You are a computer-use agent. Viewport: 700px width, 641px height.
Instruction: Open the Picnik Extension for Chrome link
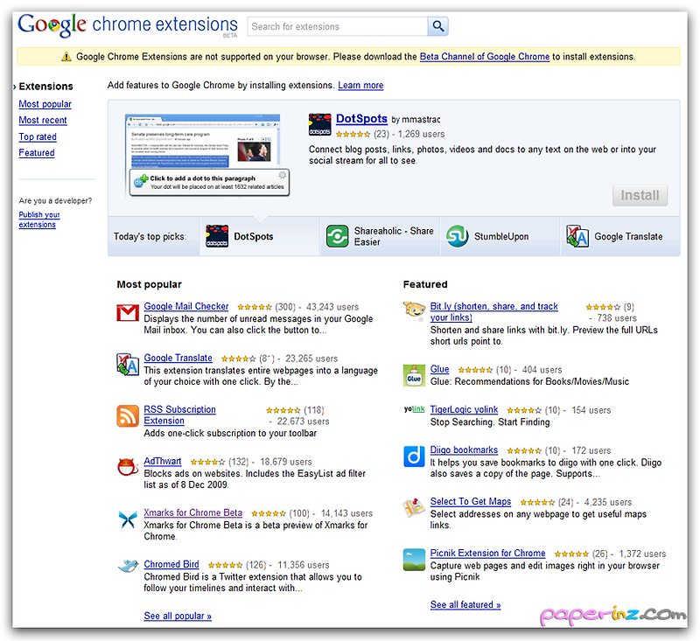pyautogui.click(x=488, y=554)
